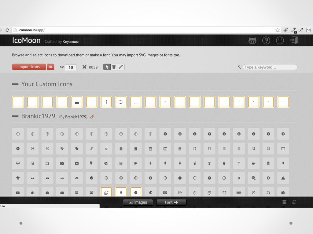Select the browser window icon
This screenshot has width=313, height=234.
point(283,149)
